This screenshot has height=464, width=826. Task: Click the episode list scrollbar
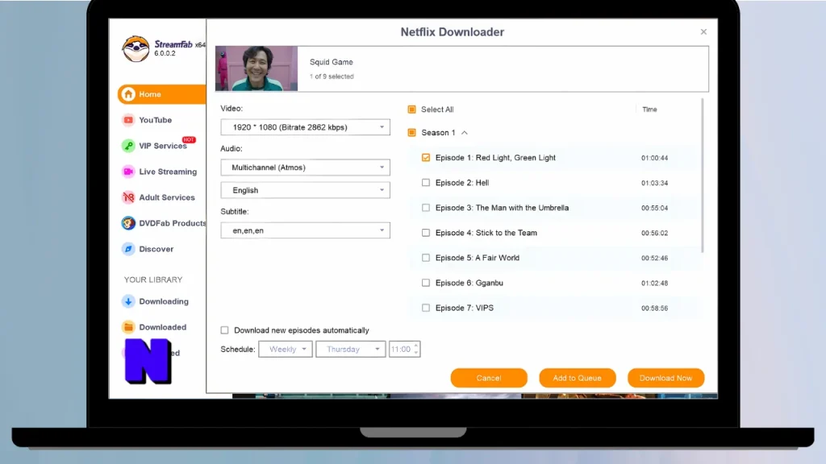coord(703,176)
